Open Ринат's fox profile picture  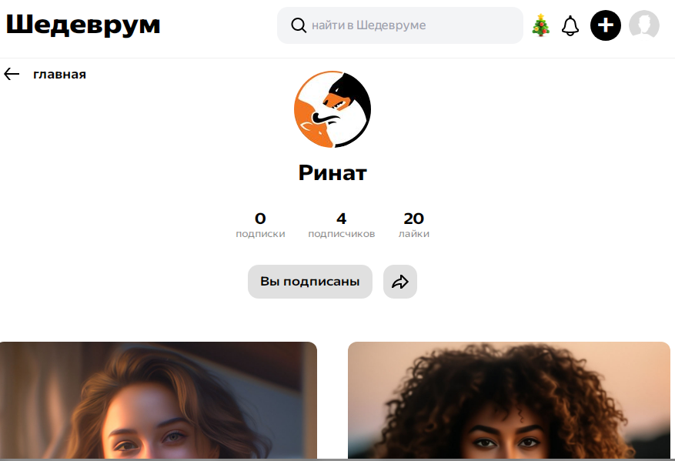click(x=332, y=109)
